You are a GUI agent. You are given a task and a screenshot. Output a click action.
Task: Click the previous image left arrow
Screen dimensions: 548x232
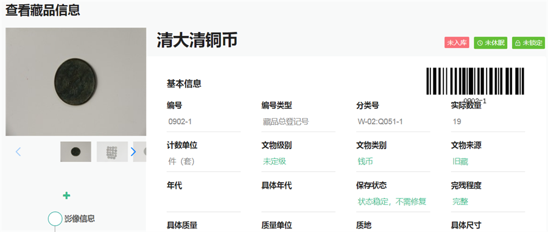18,152
